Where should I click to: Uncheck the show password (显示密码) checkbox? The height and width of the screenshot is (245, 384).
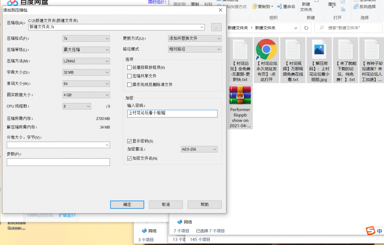[x=129, y=141]
